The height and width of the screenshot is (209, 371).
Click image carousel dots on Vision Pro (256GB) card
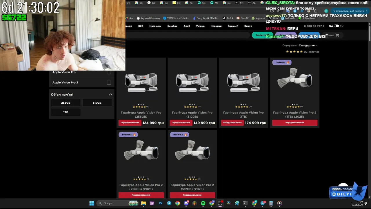coord(141,105)
